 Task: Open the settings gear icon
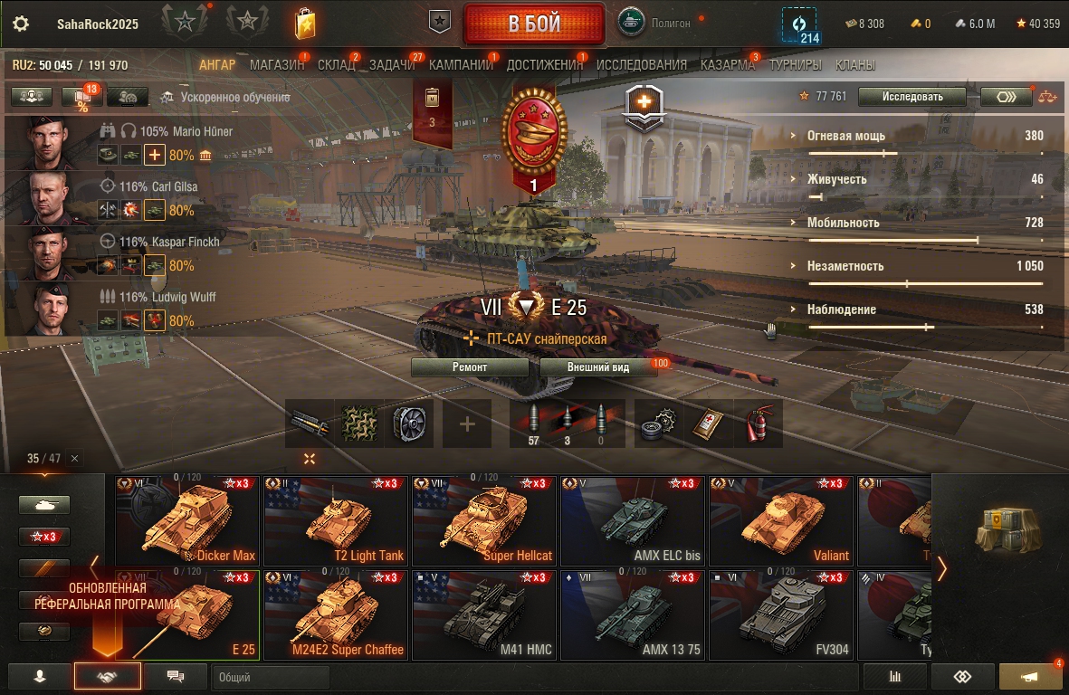pos(21,24)
